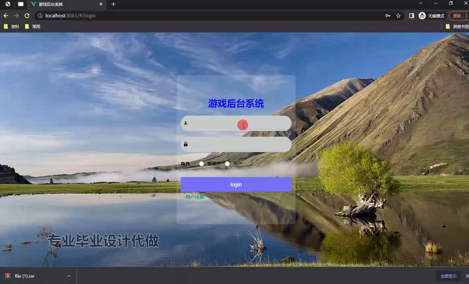Select the 用户 role radio button
The image size is (469, 284).
(227, 164)
